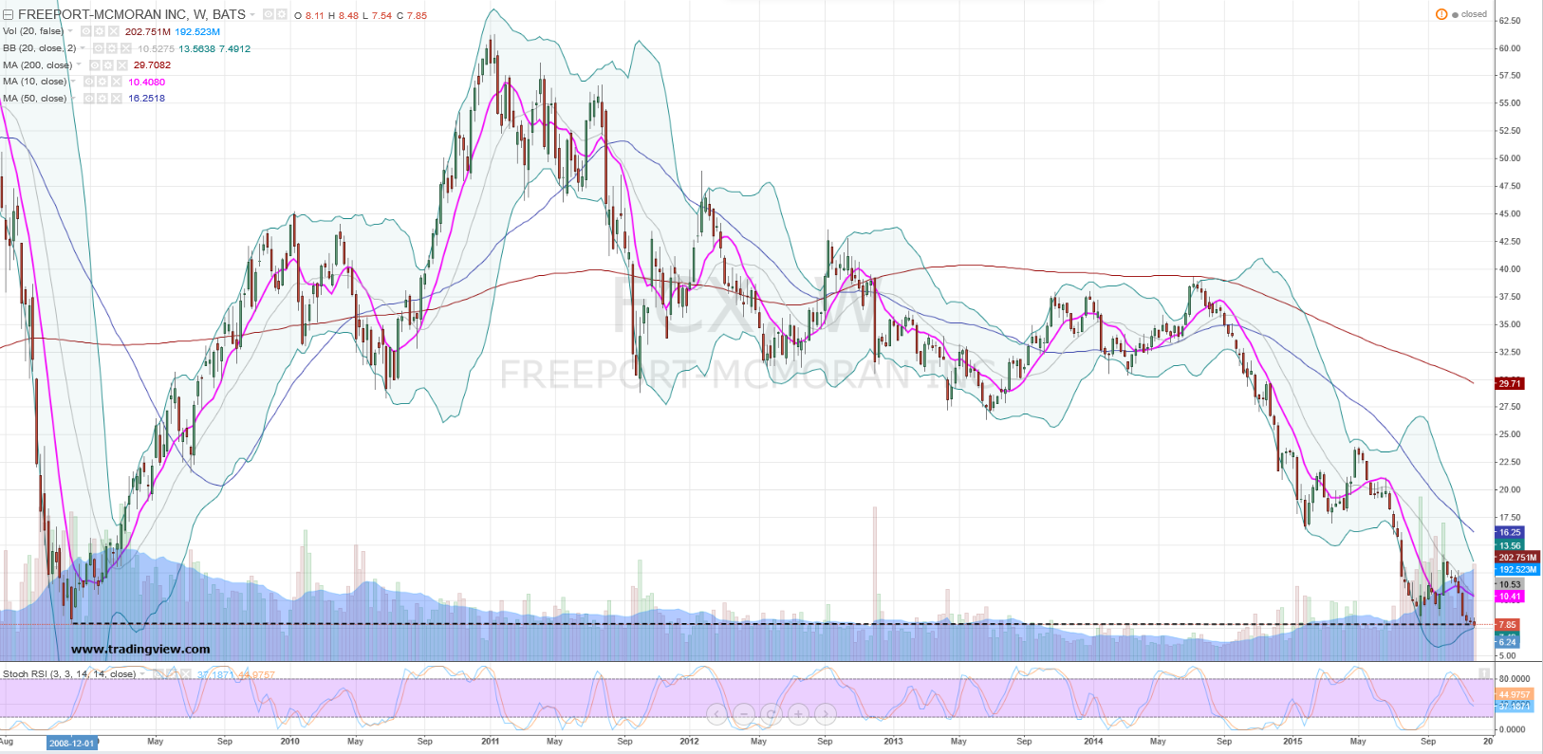
Task: Collapse the chart legend with the minus box
Action: (9, 15)
